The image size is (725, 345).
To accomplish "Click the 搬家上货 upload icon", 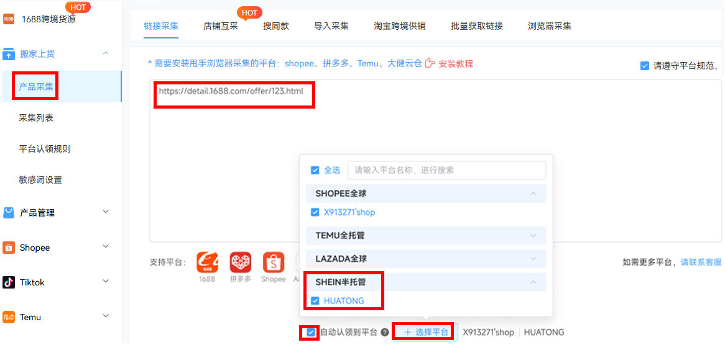I will coord(9,54).
